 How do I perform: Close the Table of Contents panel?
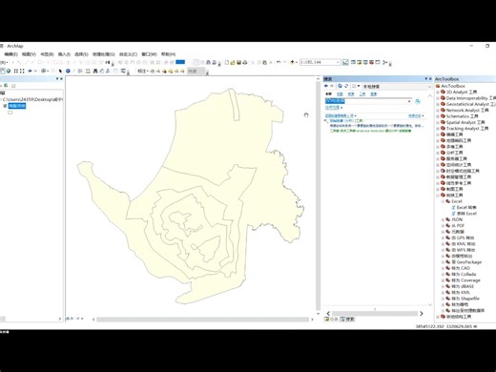(61, 79)
